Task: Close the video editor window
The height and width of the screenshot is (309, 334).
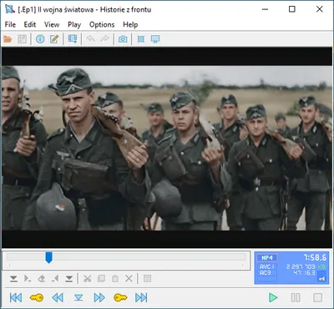Action: pyautogui.click(x=320, y=9)
